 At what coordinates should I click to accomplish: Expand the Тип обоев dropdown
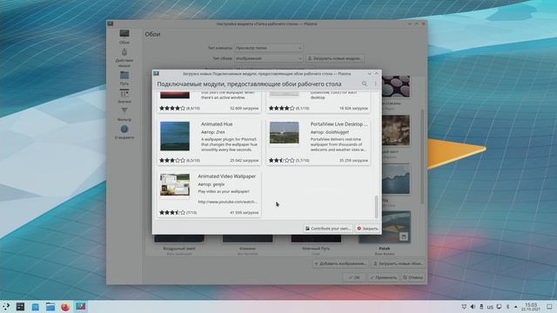[x=269, y=58]
